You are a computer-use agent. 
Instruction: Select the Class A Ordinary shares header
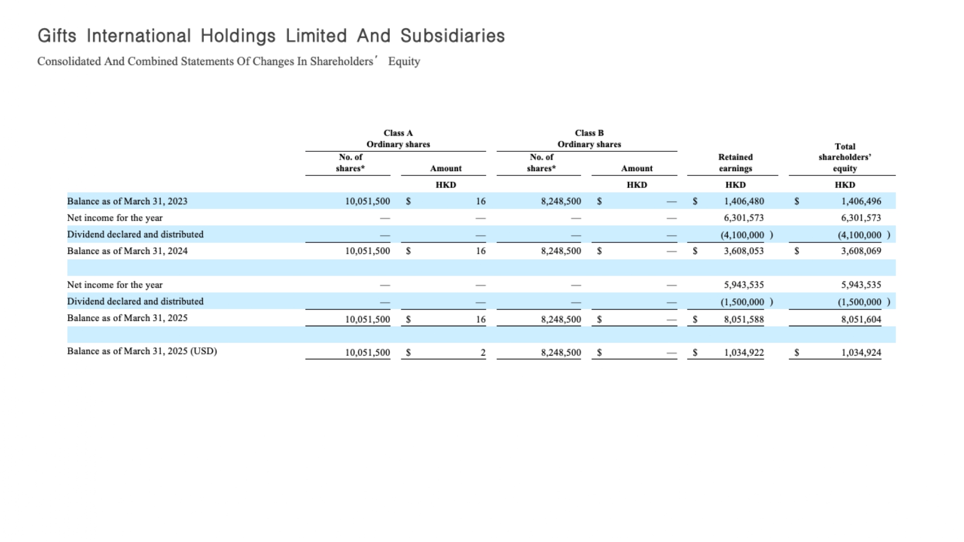click(x=398, y=139)
